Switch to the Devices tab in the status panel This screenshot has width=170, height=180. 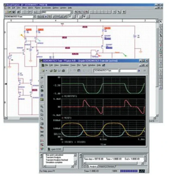click(111, 166)
